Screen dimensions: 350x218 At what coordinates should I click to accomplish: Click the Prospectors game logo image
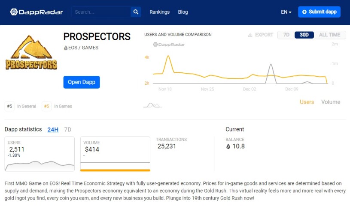(31, 52)
